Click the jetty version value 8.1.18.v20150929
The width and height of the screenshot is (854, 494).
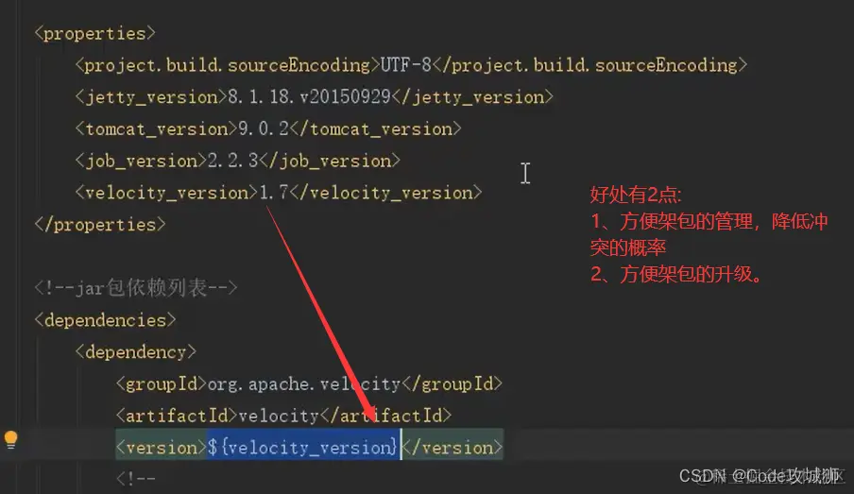[x=309, y=97]
